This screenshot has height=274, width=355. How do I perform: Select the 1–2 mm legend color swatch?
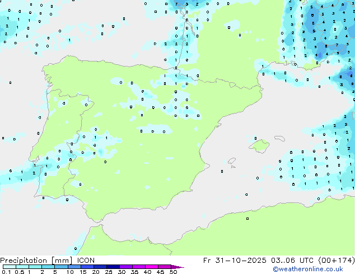[x=35, y=267]
